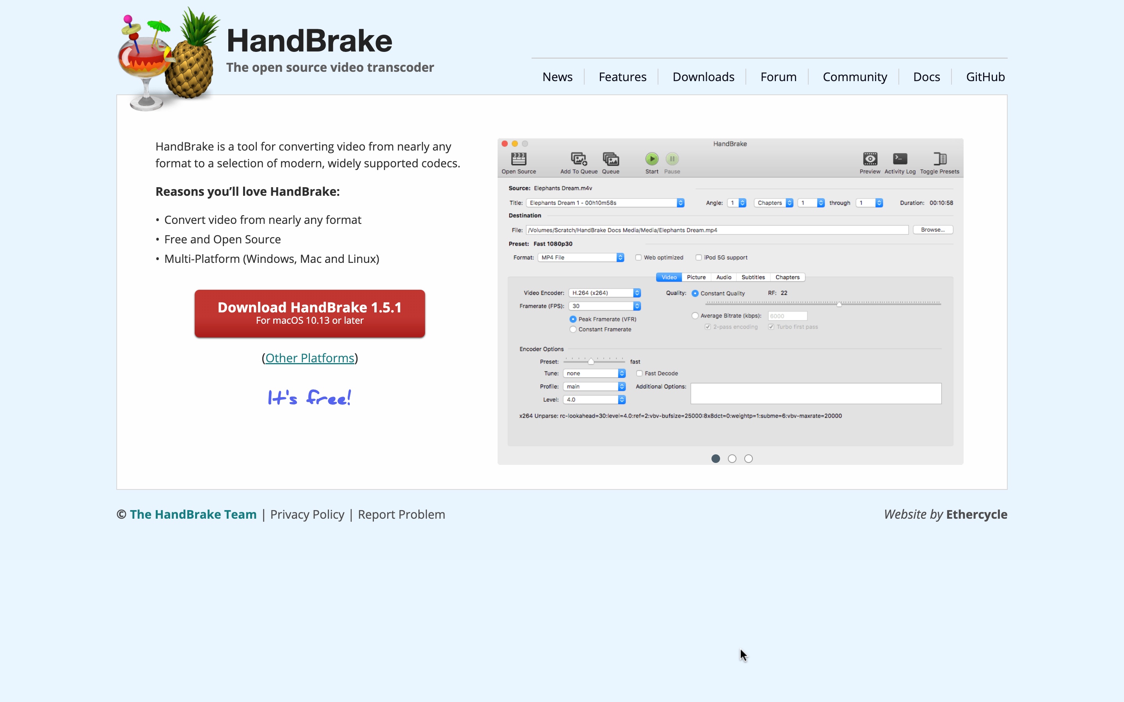Enable the Web optimized checkbox
Screen dimensions: 1124x702
tap(638, 257)
